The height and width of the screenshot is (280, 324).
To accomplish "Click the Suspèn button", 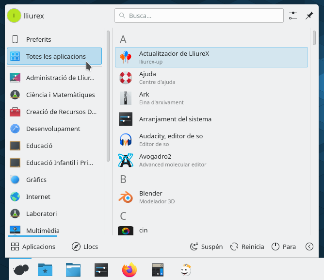I will coord(206,247).
